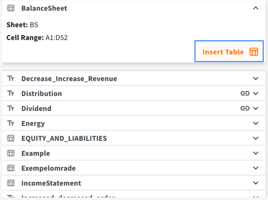The image size is (268, 200).
Task: Expand the IncomeStatement item chevron
Action: [256, 183]
